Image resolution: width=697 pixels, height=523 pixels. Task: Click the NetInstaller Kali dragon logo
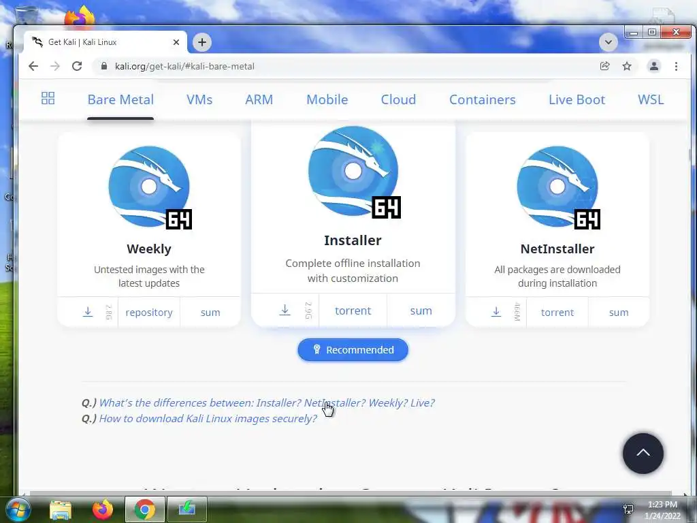pos(557,187)
